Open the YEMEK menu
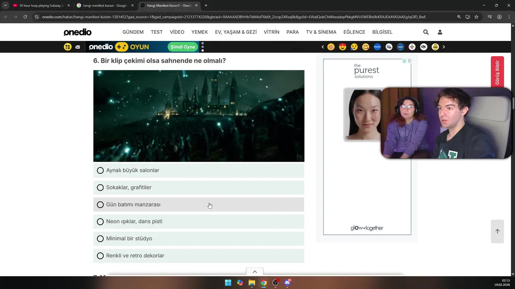Image resolution: width=515 pixels, height=289 pixels. (x=200, y=32)
